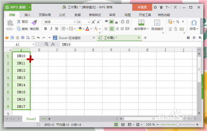Image resolution: width=207 pixels, height=131 pixels.
Task: Open the font size 11 dropdown
Action: click(x=89, y=22)
